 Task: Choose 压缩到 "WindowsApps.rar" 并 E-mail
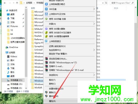click(x=70, y=70)
